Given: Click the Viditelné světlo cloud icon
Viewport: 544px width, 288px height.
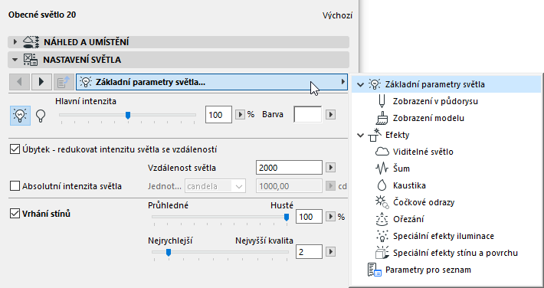Looking at the screenshot, I should pyautogui.click(x=382, y=152).
